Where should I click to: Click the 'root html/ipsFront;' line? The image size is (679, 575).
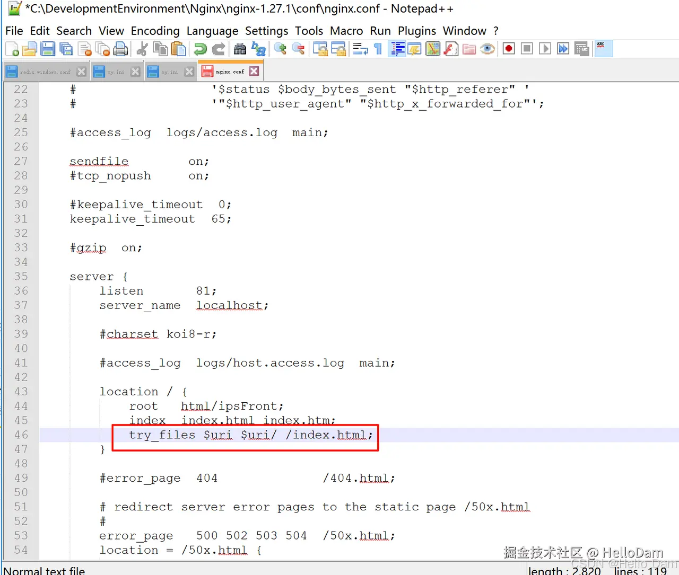[206, 406]
